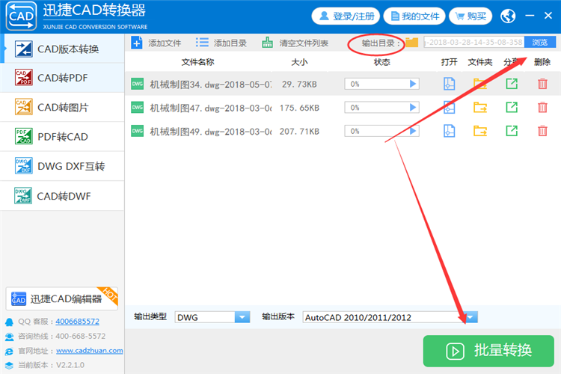Open the 登录/注册 login button
This screenshot has width=561, height=374.
pyautogui.click(x=346, y=16)
